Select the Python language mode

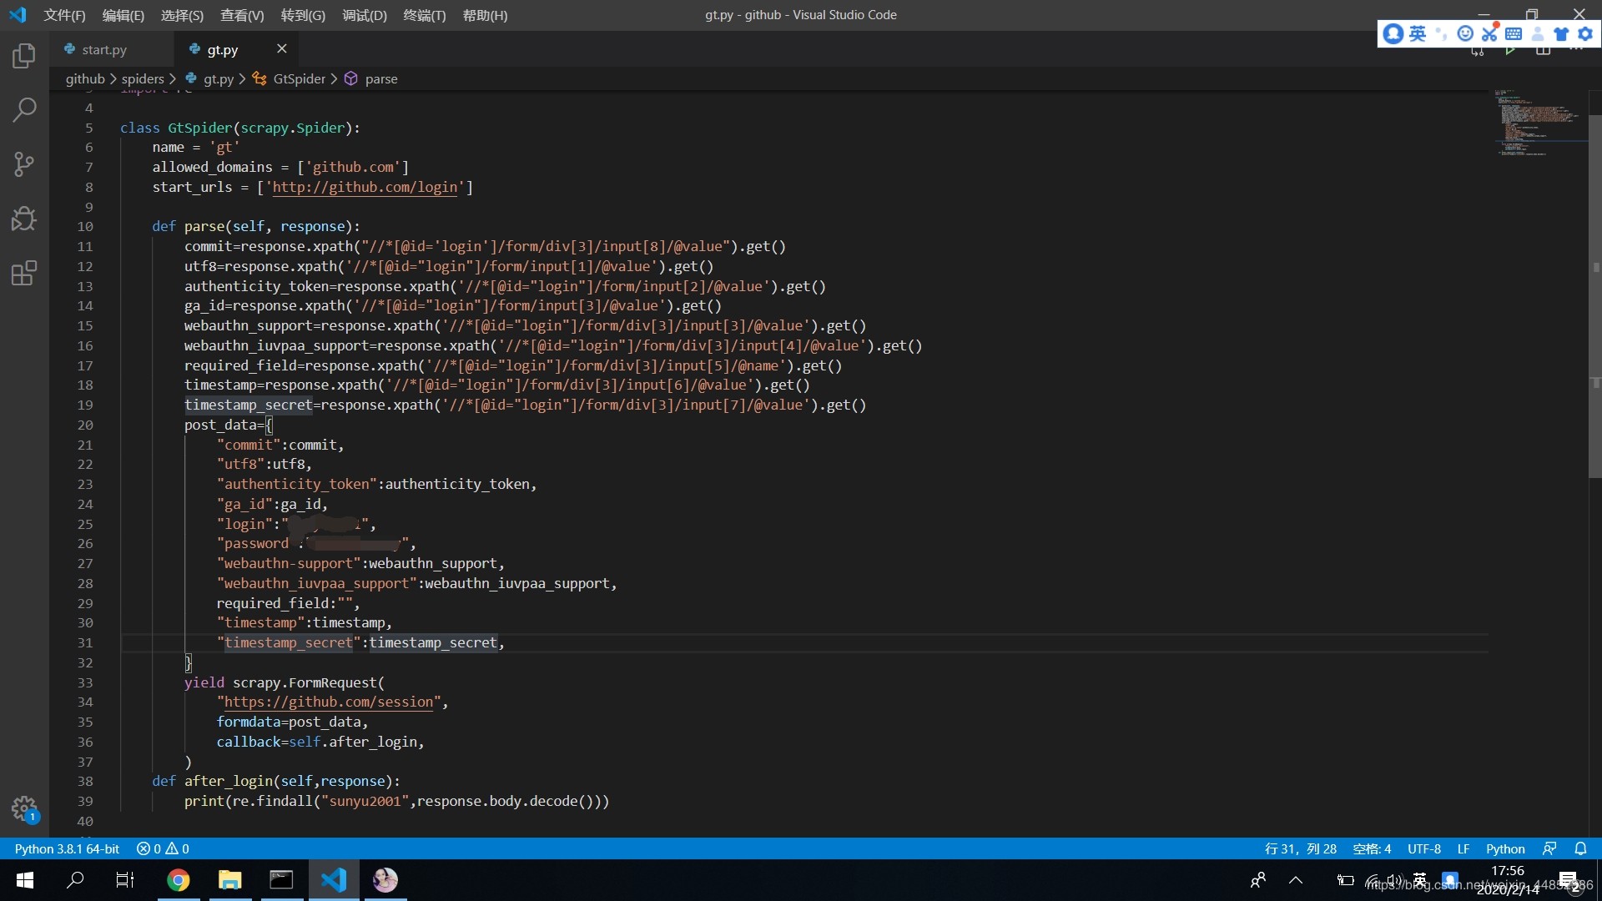pos(1504,848)
